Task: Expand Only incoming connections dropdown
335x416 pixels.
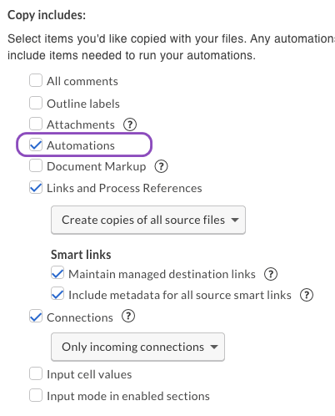Action: (137, 347)
